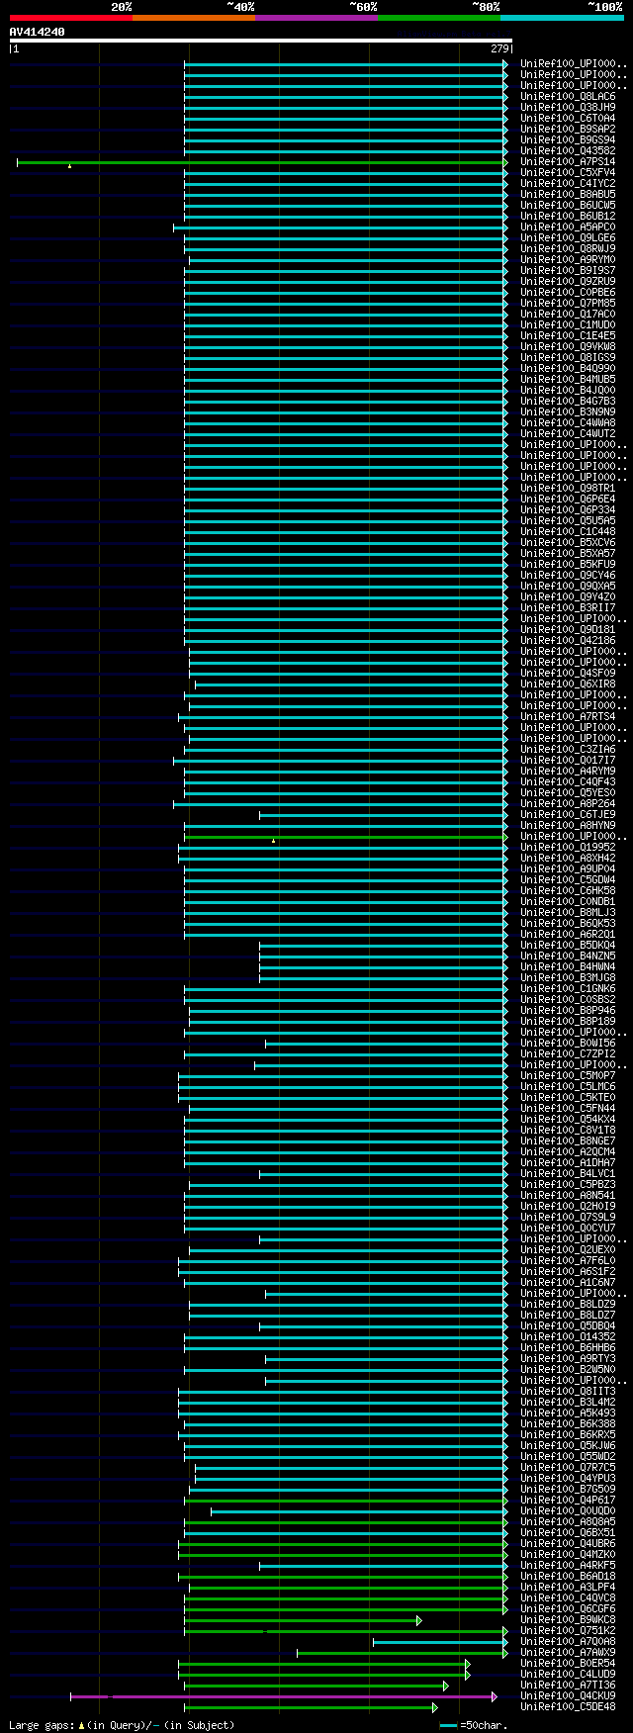The height and width of the screenshot is (1733, 633).
Task: Select the UniRef100_C5XFV4 label
Action: 568,173
